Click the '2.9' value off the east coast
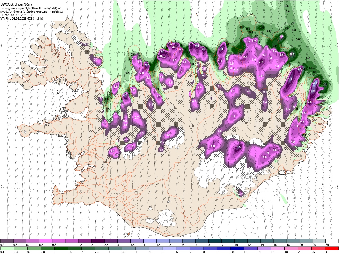 [x=325, y=84]
